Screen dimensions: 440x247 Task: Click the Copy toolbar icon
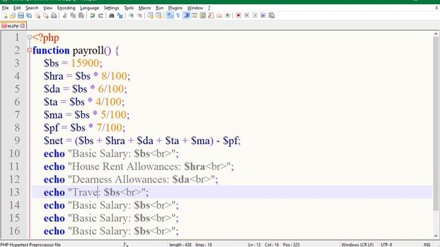[x=73, y=16]
